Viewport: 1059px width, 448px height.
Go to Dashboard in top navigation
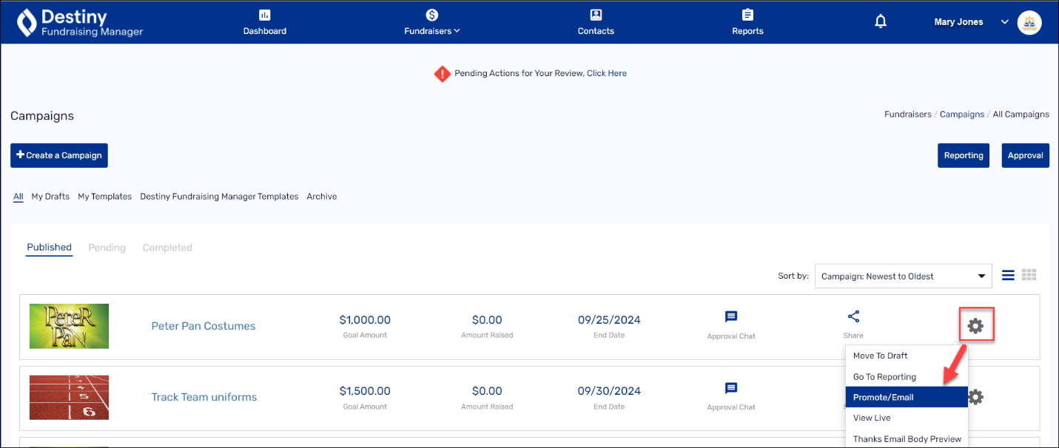pyautogui.click(x=265, y=22)
